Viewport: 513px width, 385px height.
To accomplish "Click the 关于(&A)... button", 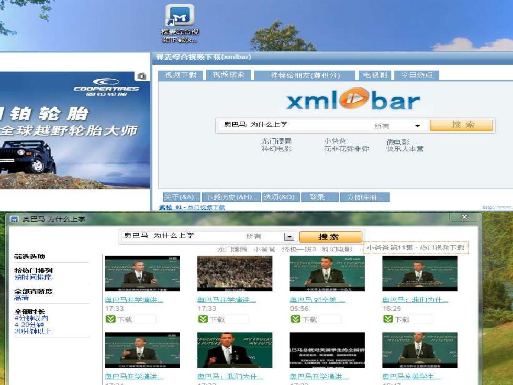I will click(x=181, y=197).
